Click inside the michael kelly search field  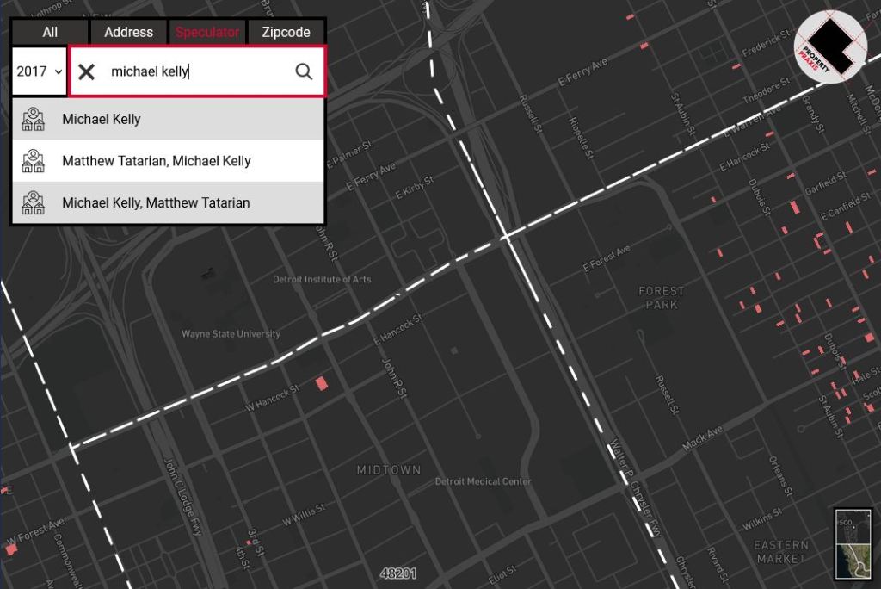pyautogui.click(x=198, y=71)
